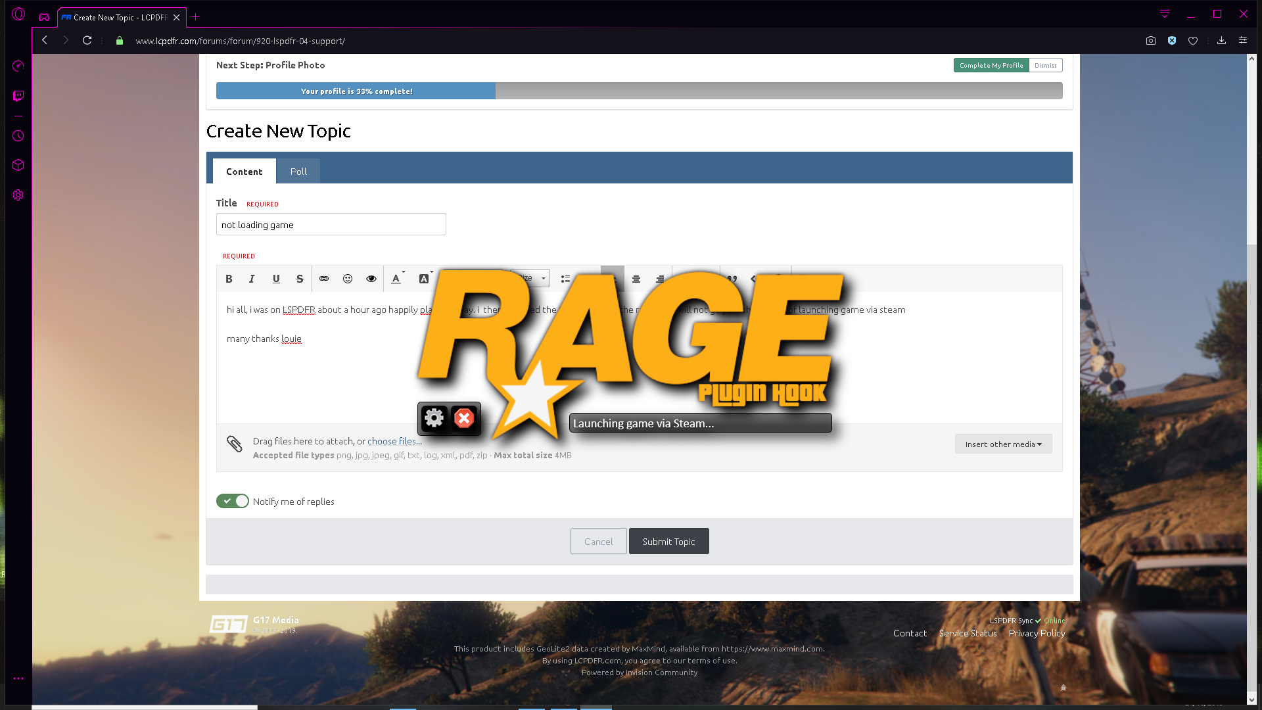Image resolution: width=1262 pixels, height=710 pixels.
Task: Click the profile completion progress bar
Action: click(639, 91)
